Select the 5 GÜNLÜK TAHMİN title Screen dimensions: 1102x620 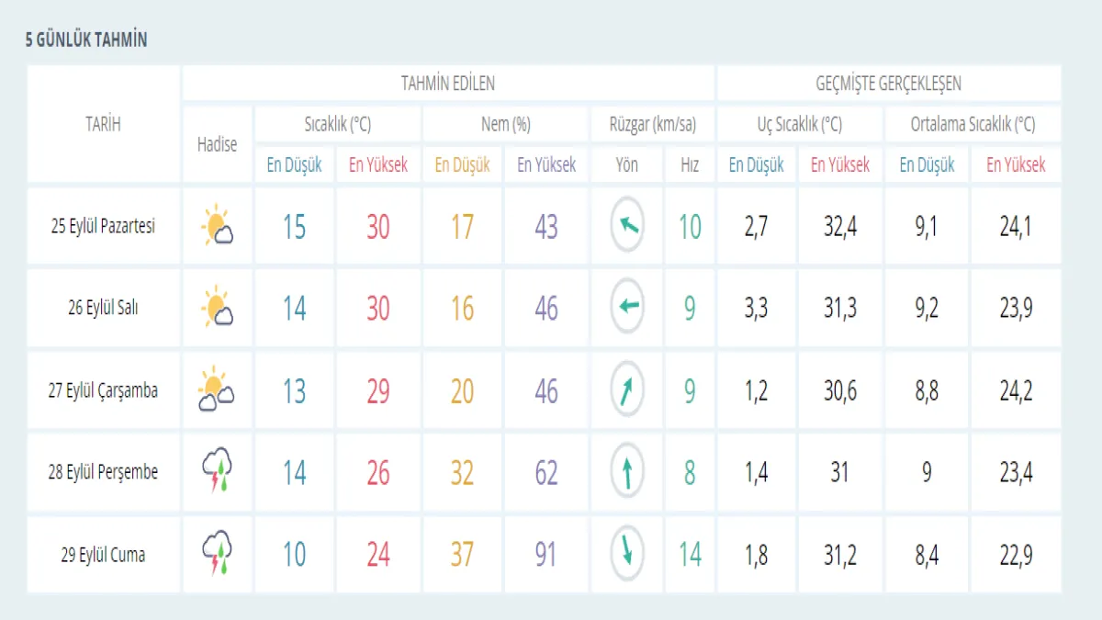pos(86,40)
